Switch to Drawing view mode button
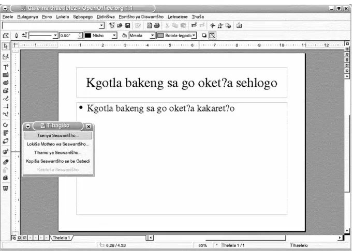The width and height of the screenshot is (353, 251). 14,238
